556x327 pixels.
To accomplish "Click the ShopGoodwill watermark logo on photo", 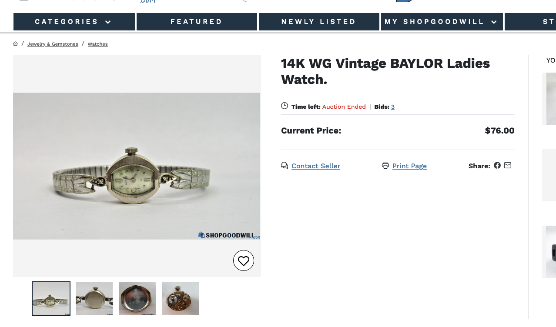I will coord(229,235).
